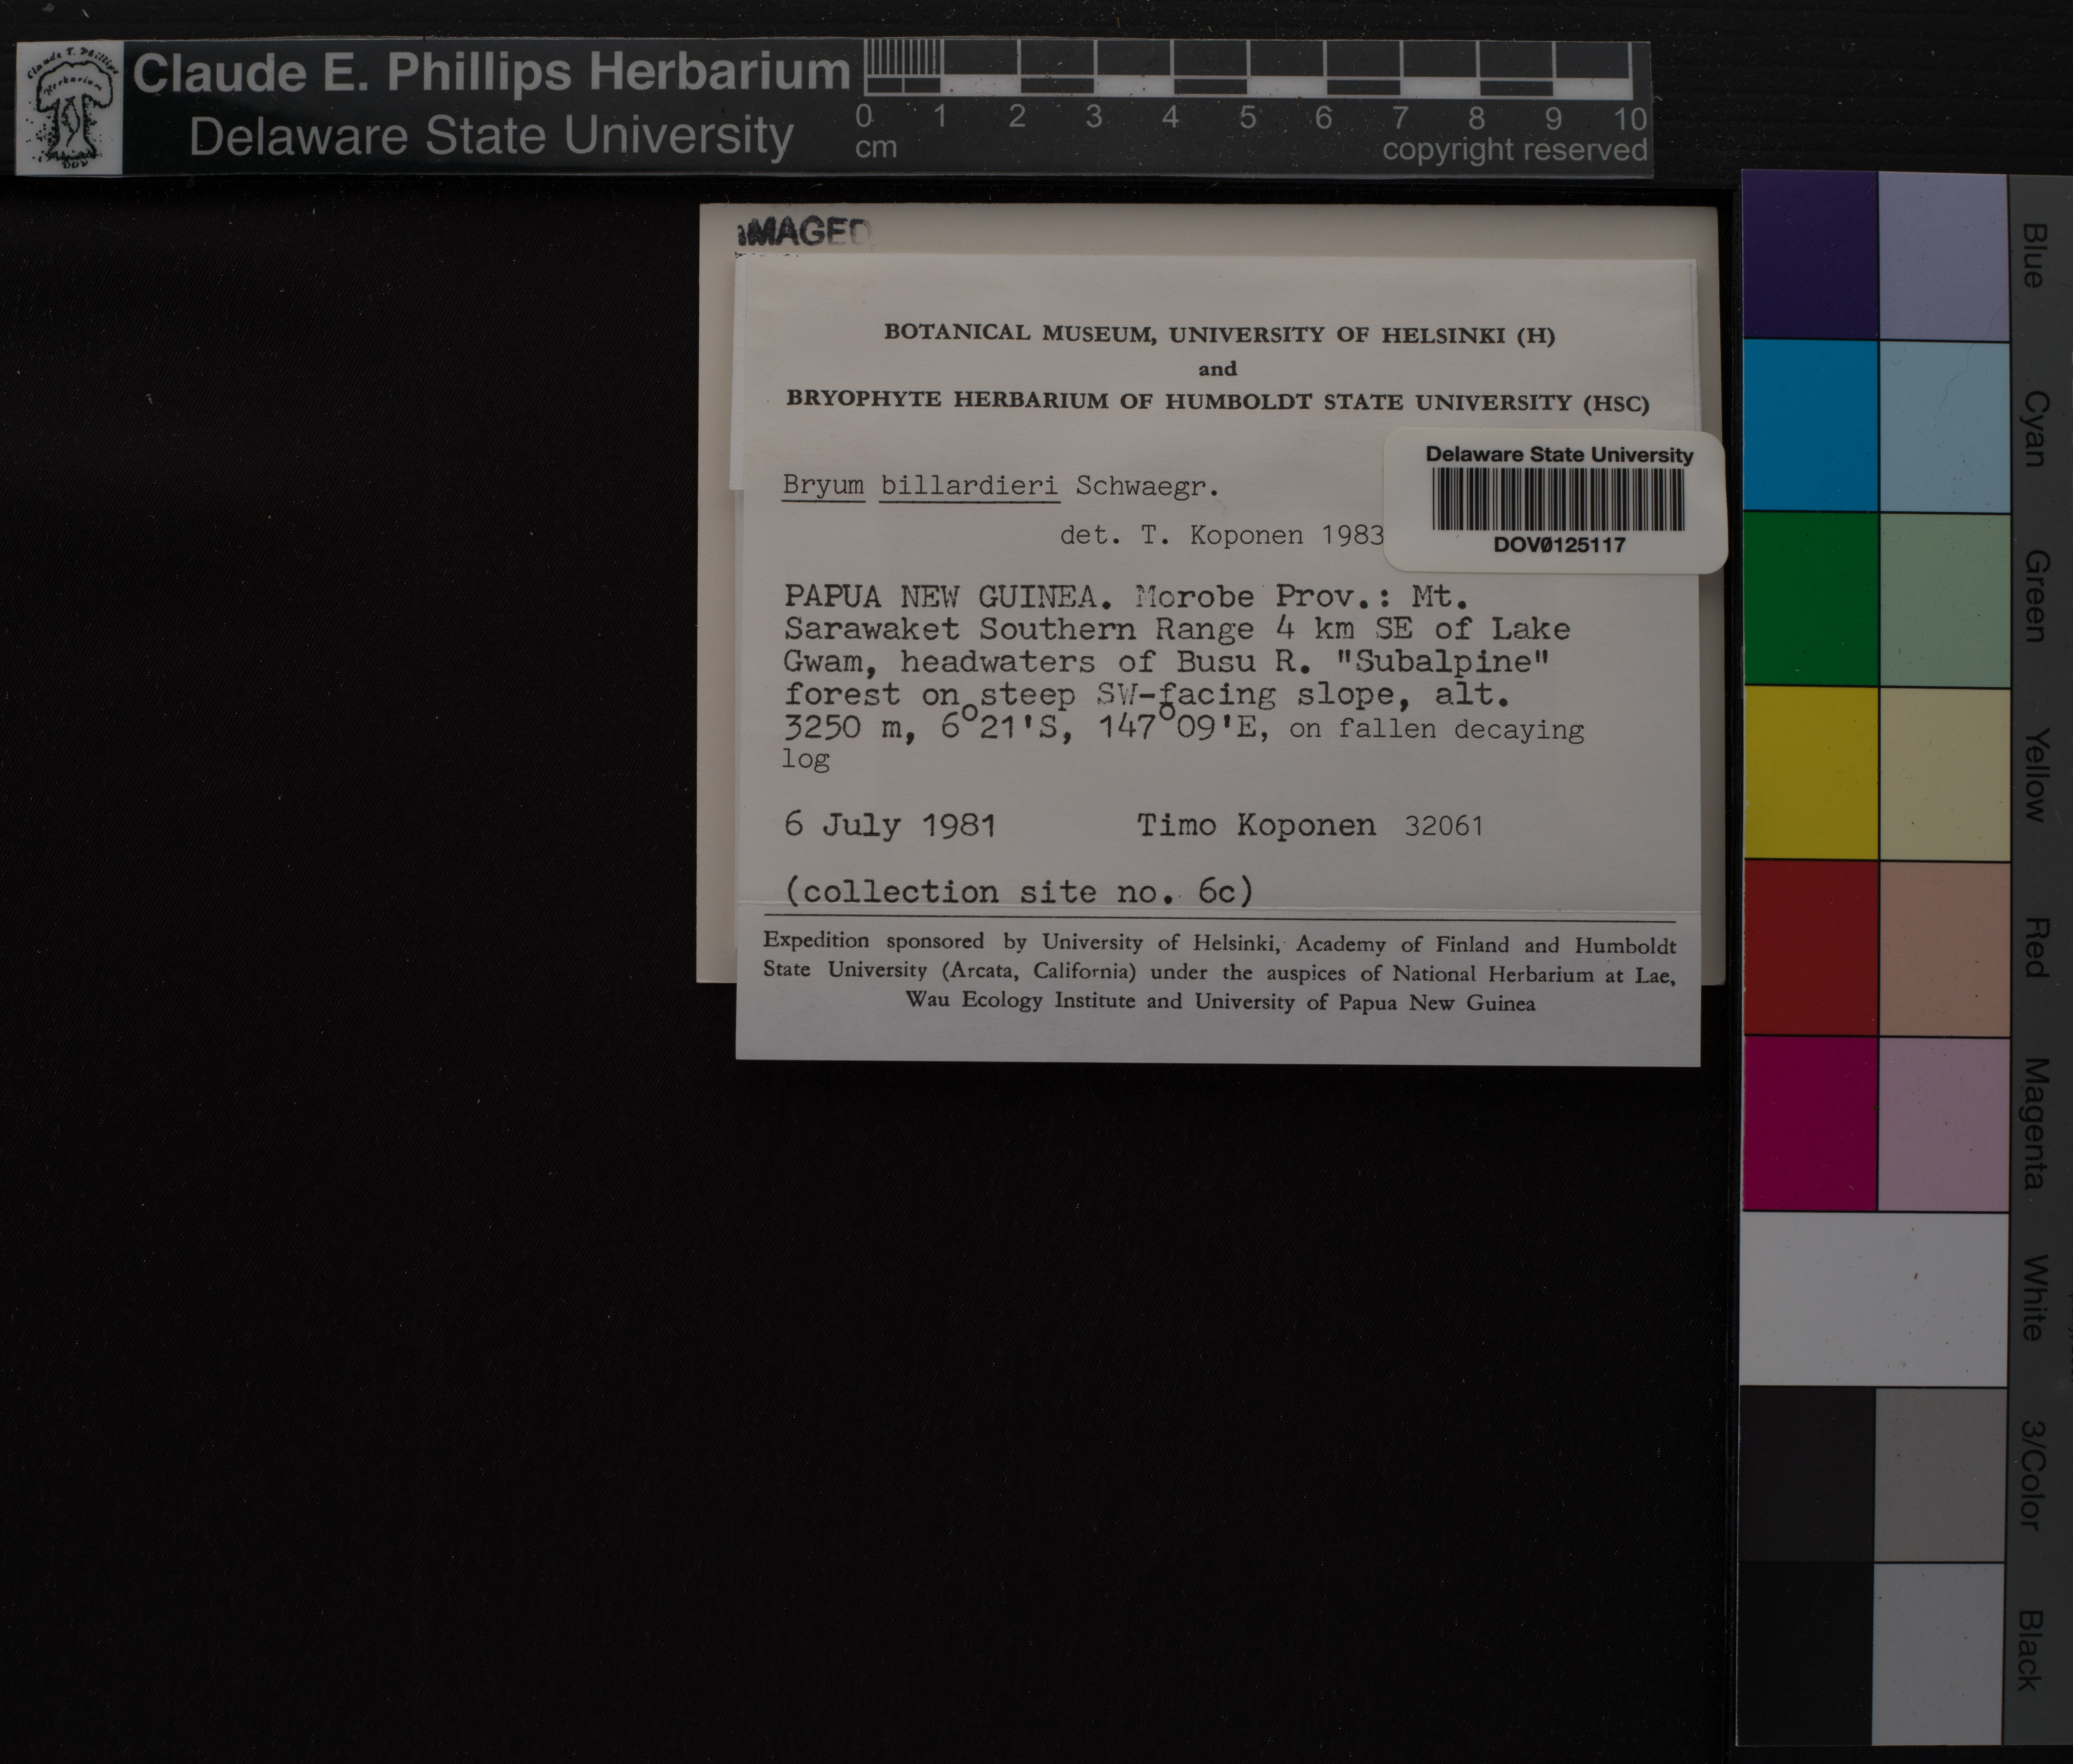Click the Claude E. Phillips Herbarium mushroom logo
2073x1764 pixels.
pyautogui.click(x=69, y=108)
